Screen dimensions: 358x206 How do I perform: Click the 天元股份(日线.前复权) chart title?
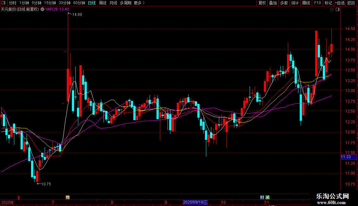pyautogui.click(x=20, y=9)
